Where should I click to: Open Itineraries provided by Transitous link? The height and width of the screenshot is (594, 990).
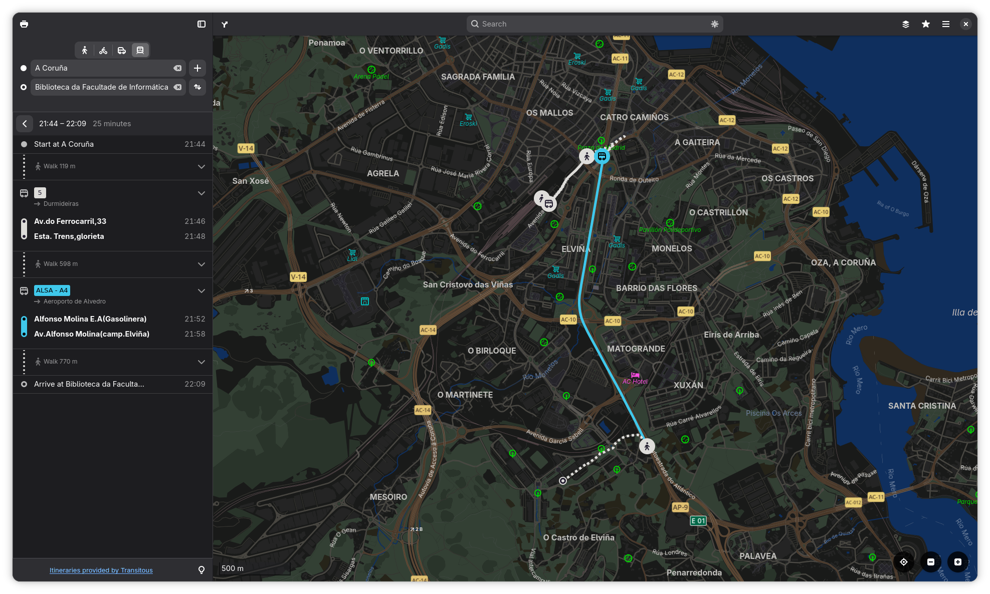tap(101, 570)
